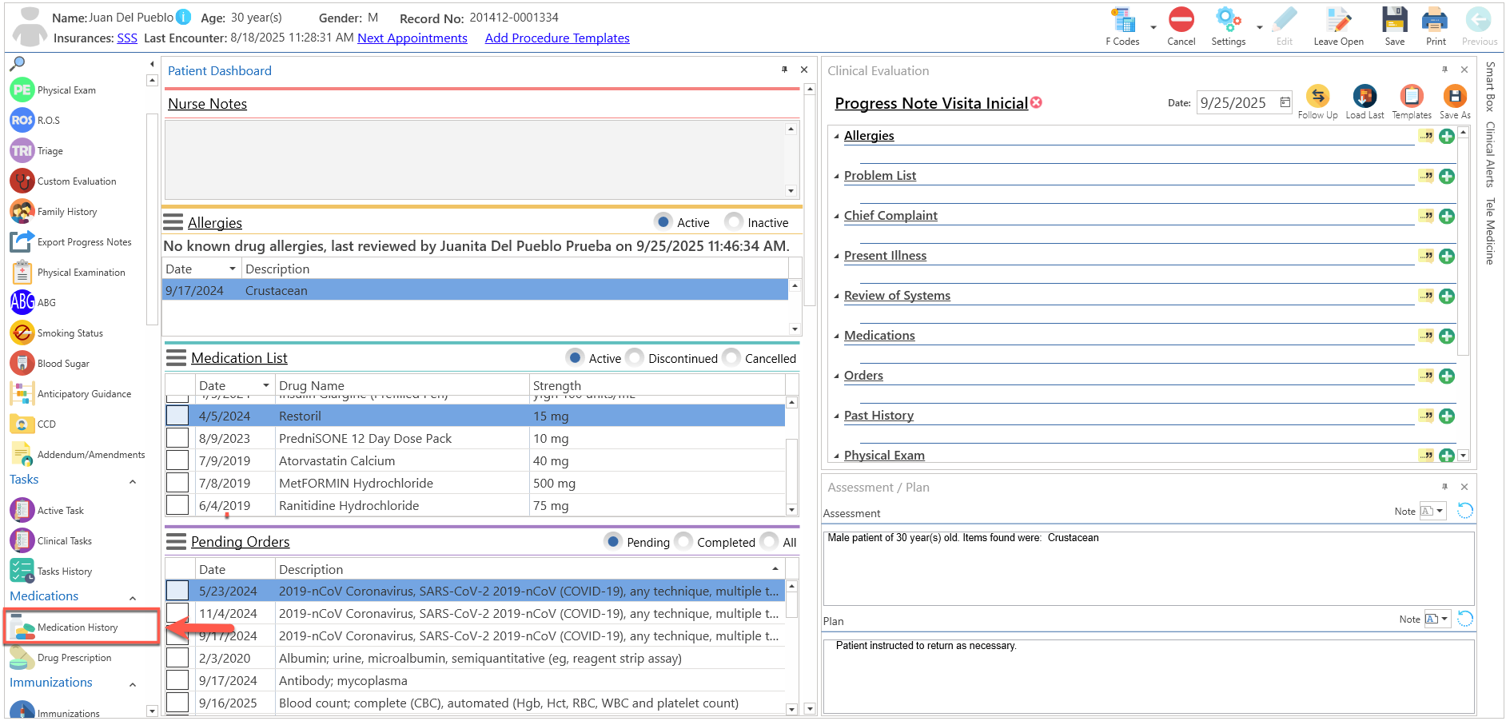Screen dimensions: 1506x721
Task: Add an entry to Chief Complaint section
Action: (x=1447, y=216)
